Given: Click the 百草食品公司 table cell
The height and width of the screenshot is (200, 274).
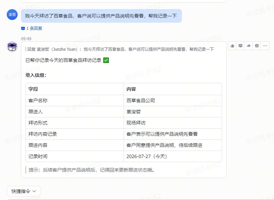Looking at the screenshot, I should [x=173, y=101].
